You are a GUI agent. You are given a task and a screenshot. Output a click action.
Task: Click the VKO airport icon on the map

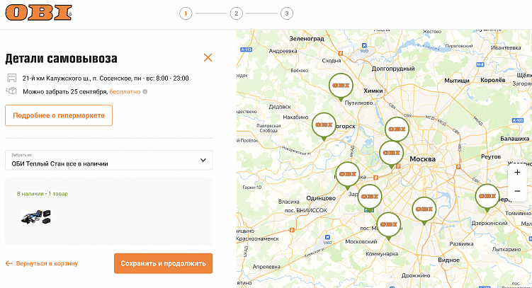click(327, 237)
